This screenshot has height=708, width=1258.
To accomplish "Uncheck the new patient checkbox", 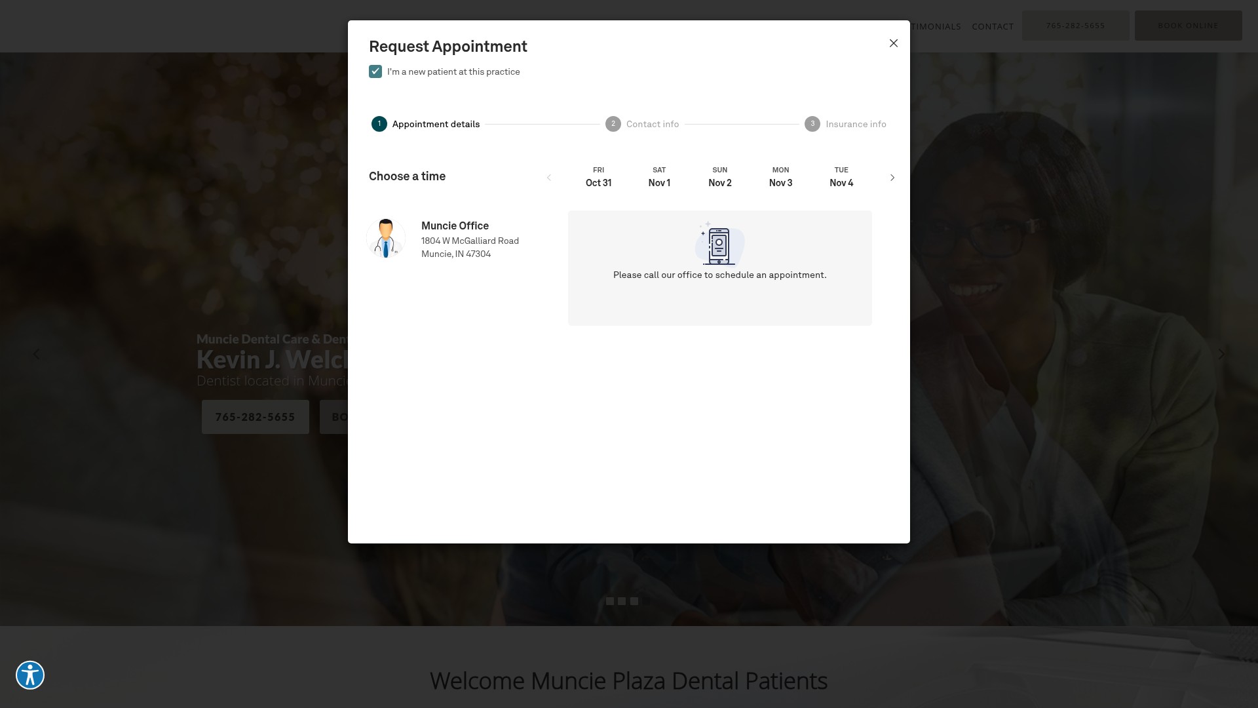I will 375,71.
